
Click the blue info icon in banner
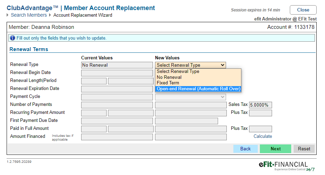13,38
